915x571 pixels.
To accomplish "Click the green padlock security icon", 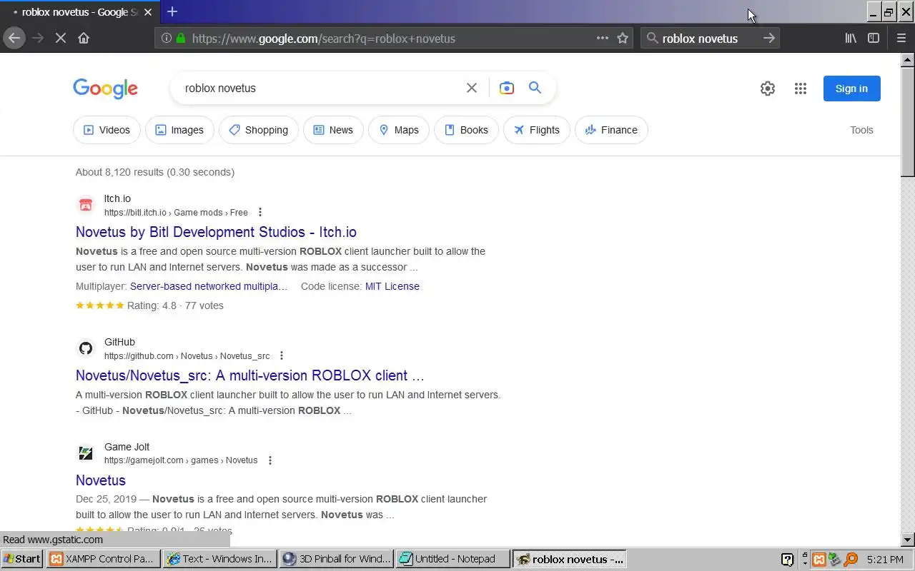I will [x=181, y=39].
